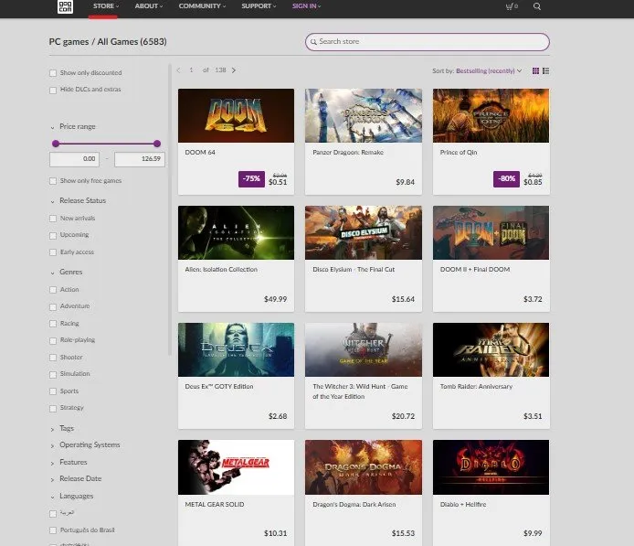This screenshot has height=546, width=634.
Task: Click the maximum price slider handle
Action: click(x=157, y=144)
